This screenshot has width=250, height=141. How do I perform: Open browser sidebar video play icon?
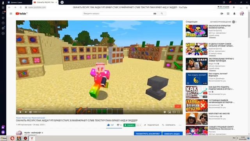point(3,33)
